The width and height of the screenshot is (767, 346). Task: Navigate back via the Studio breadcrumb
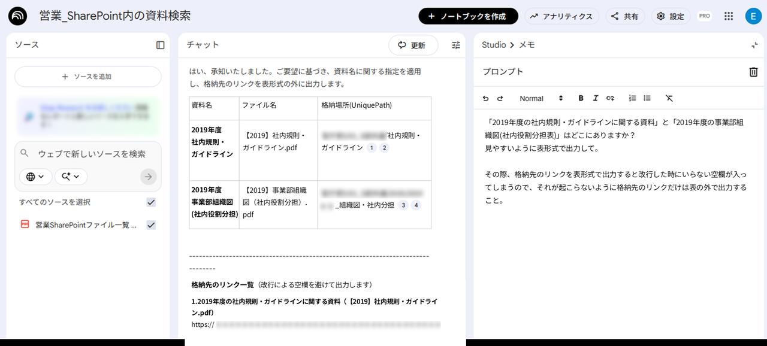coord(493,45)
